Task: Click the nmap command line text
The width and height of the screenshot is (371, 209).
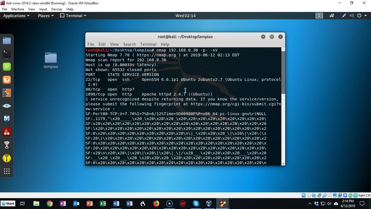Action: (187, 50)
